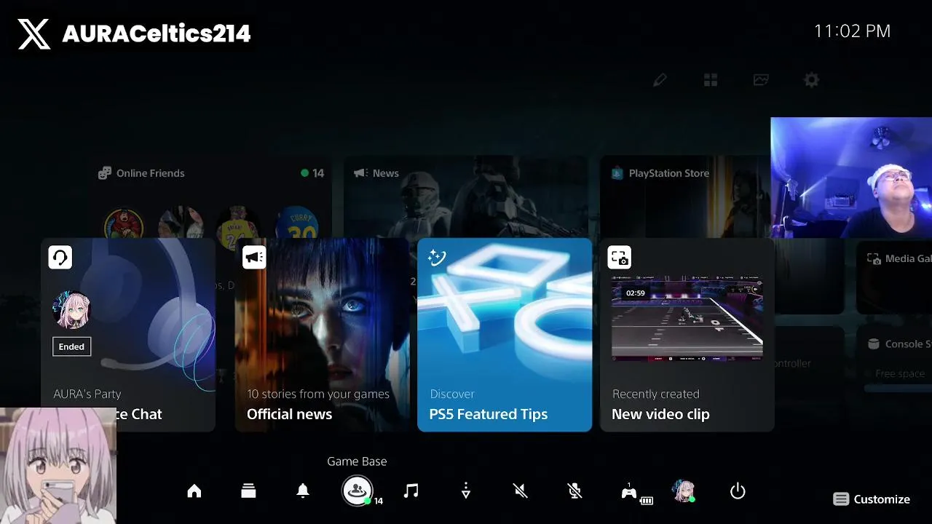Click the 'Recently created' label
The height and width of the screenshot is (524, 932).
click(655, 394)
